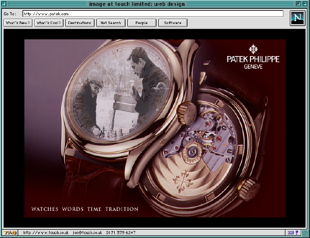This screenshot has height=238, width=310.
Task: Click the http://www.touch.co.uk status text
Action: pyautogui.click(x=46, y=233)
